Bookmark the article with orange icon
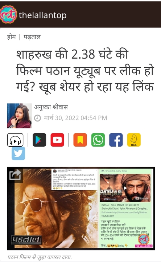 pos(80,140)
